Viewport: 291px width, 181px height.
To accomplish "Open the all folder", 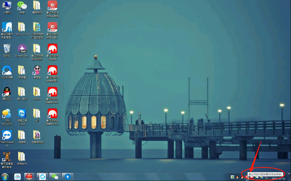I will point(37,115).
